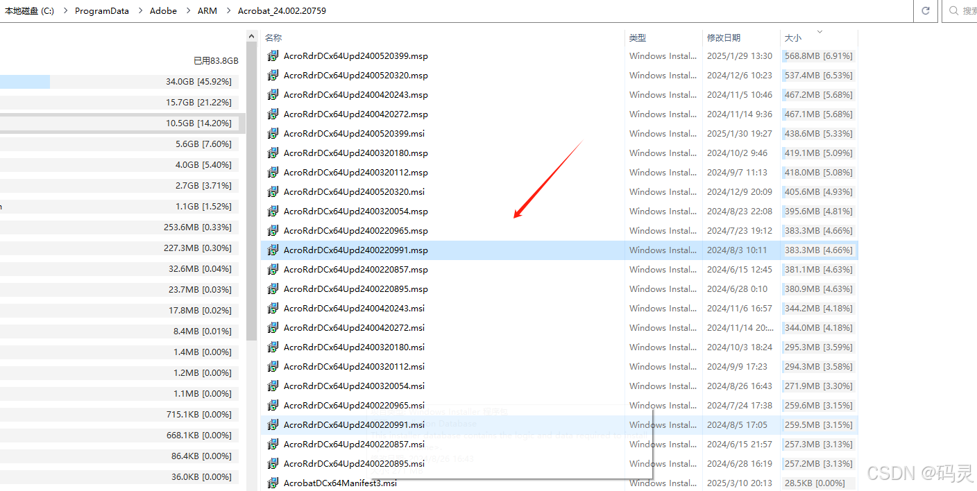Click installer icon of AcroRdrDCx64Upd2400320112.msp
The height and width of the screenshot is (491, 977).
click(x=273, y=173)
